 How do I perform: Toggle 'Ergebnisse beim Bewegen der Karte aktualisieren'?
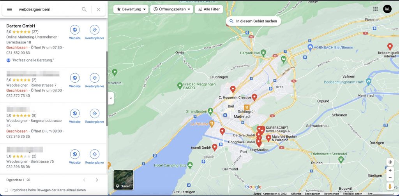6,190
